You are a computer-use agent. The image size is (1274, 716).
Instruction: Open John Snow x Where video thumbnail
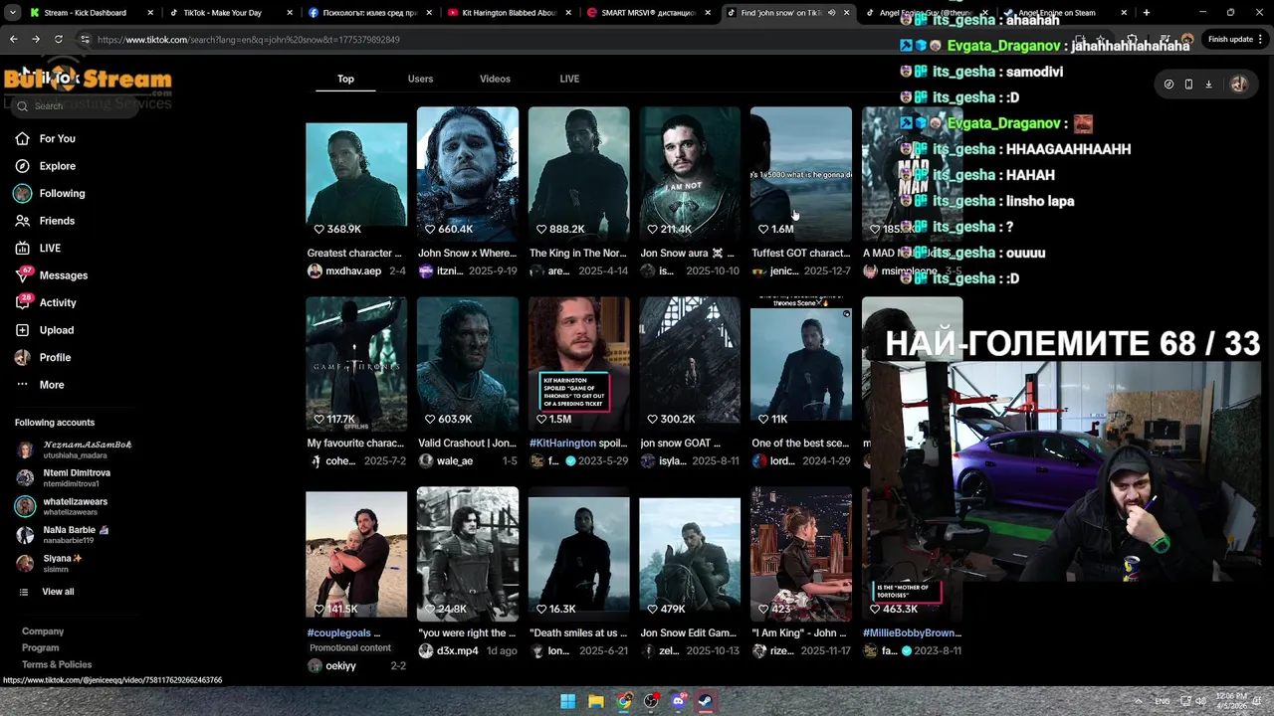tap(468, 174)
